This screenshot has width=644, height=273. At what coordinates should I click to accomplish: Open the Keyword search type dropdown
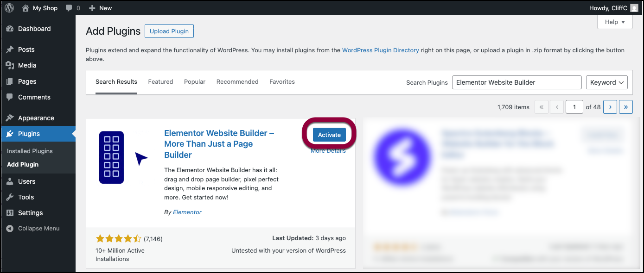[x=606, y=82]
